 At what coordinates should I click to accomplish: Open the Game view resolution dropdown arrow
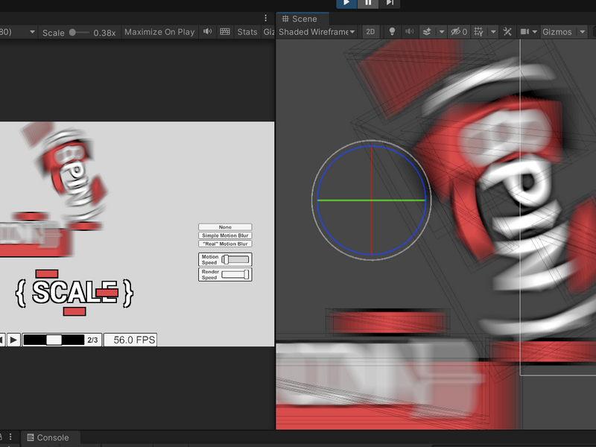(32, 32)
